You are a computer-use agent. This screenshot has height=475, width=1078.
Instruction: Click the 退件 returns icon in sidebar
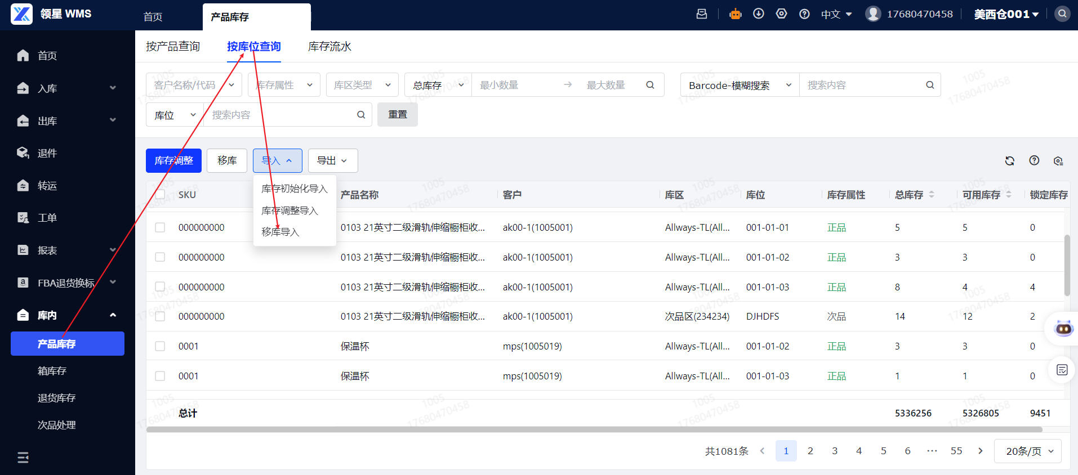coord(23,153)
